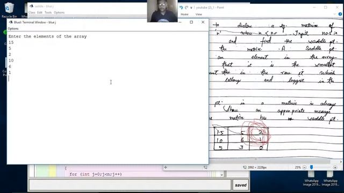Open Paint Help via the question mark icon

point(340,14)
